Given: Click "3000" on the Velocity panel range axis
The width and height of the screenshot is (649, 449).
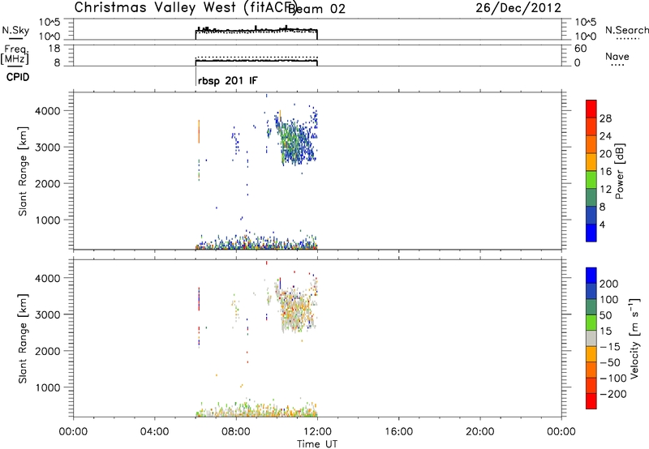Looking at the screenshot, I should pyautogui.click(x=48, y=314).
